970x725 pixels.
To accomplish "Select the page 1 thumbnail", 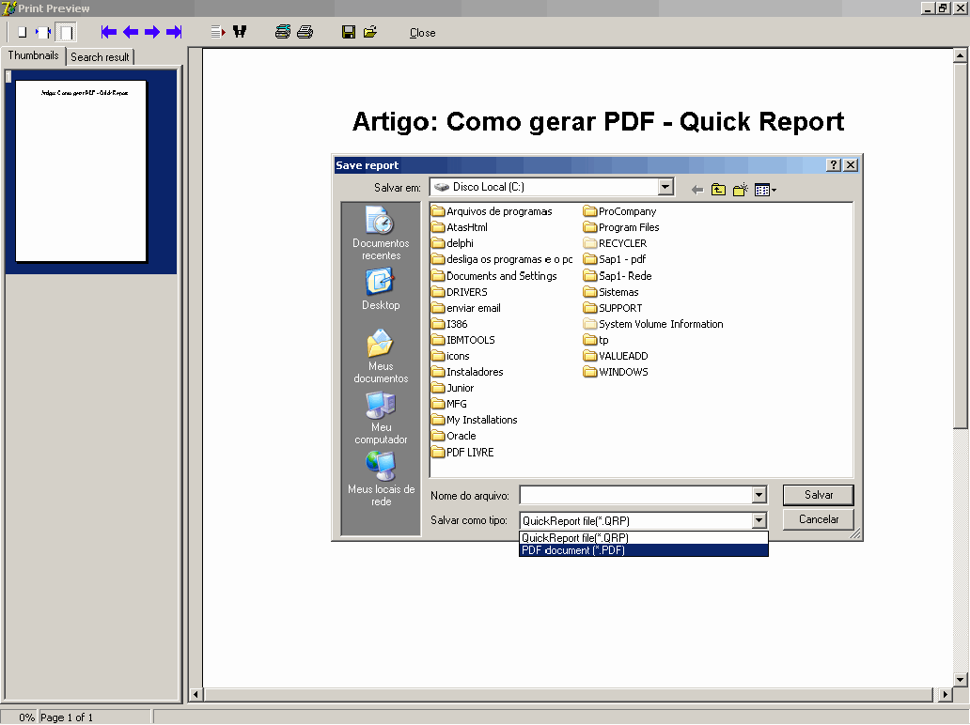I will pos(81,171).
